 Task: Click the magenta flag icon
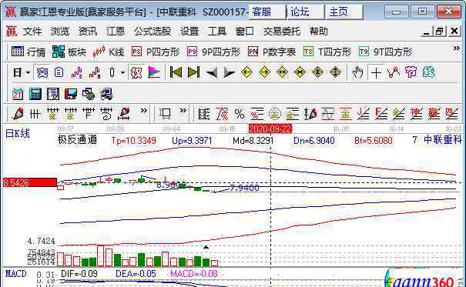click(154, 72)
